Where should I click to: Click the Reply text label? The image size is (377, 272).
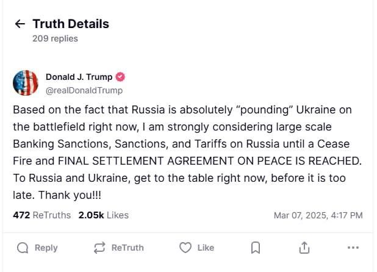[x=46, y=248]
